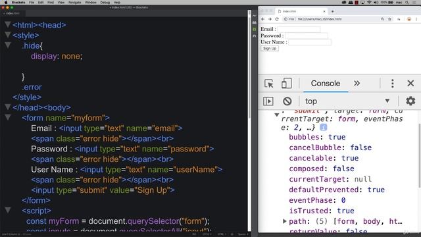Toggle the DevTools device toolbar icon
This screenshot has width=421, height=237.
point(286,84)
